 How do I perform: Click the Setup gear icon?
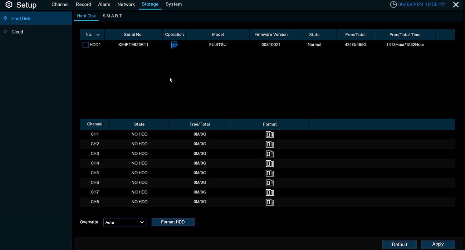point(9,5)
